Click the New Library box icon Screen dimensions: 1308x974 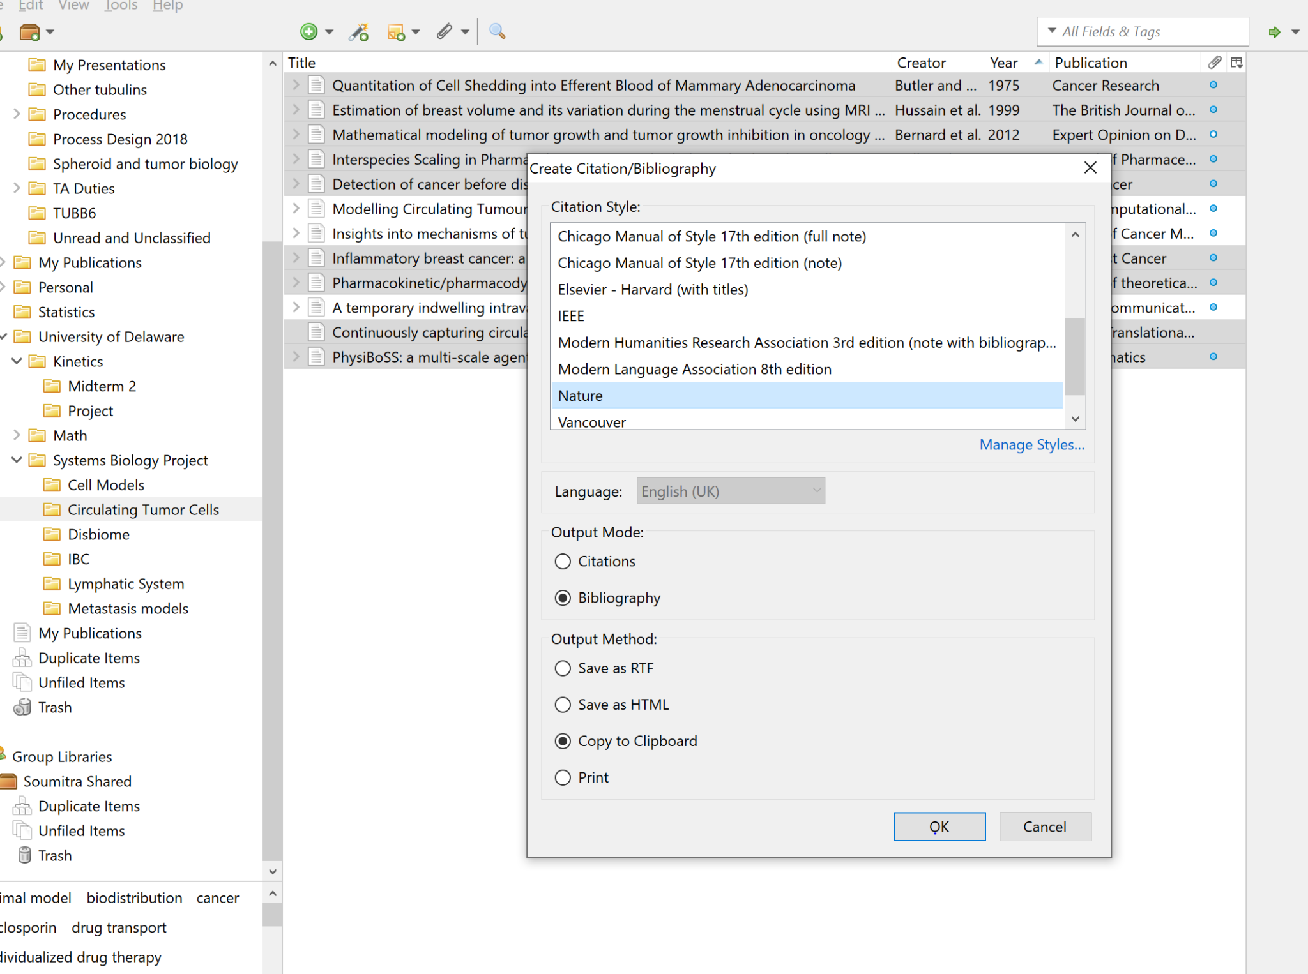point(29,31)
